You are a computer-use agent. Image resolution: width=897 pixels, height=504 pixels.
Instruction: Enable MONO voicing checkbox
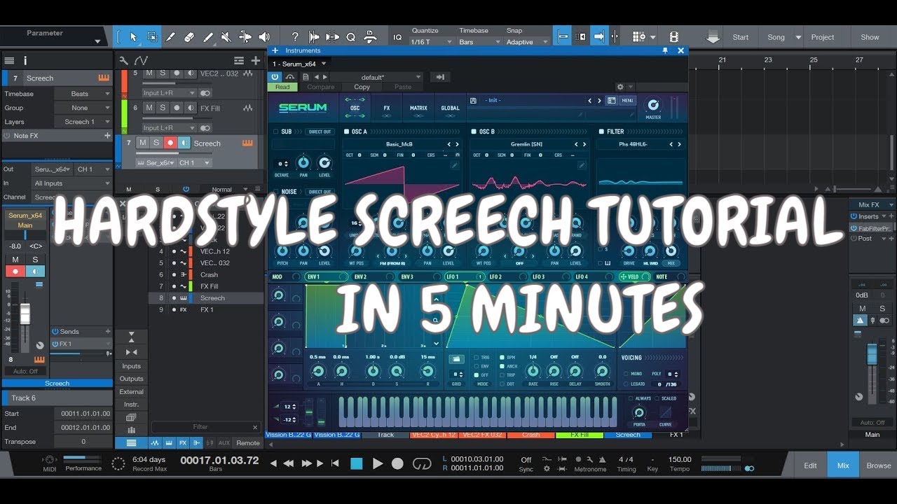tap(626, 374)
